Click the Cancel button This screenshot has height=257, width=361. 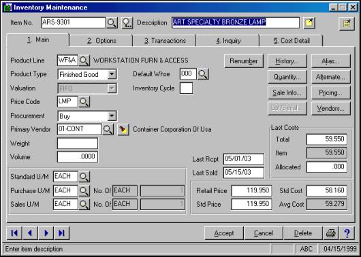pyautogui.click(x=264, y=233)
